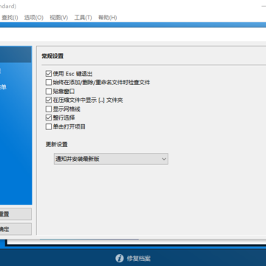Open the 工具(T) menu
Image resolution: width=266 pixels, height=266 pixels.
83,18
